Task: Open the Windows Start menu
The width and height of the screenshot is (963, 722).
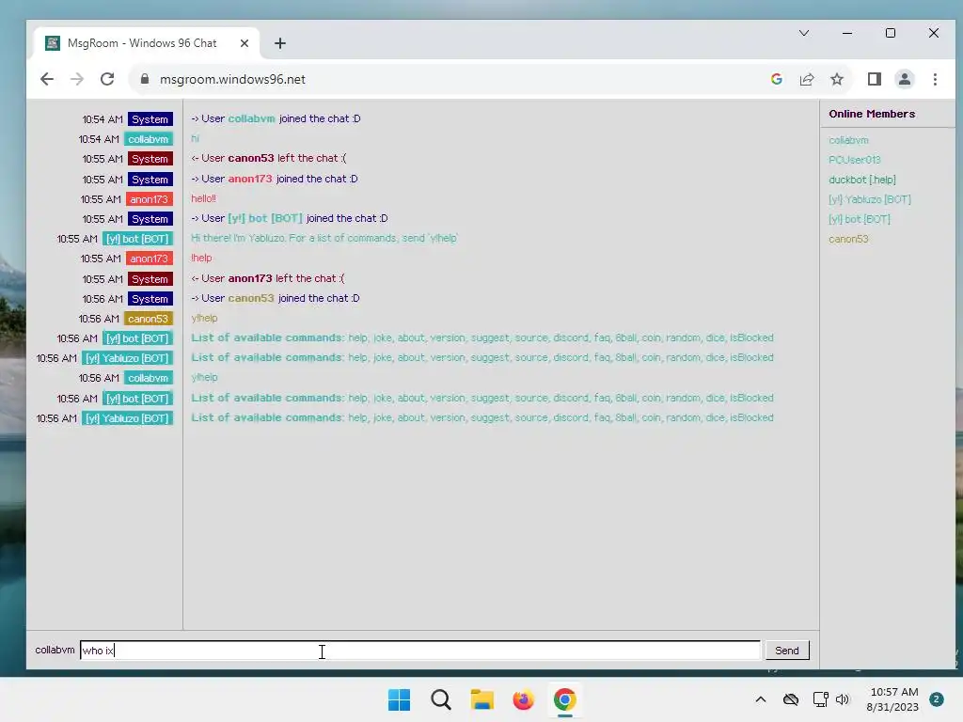Action: [x=399, y=699]
